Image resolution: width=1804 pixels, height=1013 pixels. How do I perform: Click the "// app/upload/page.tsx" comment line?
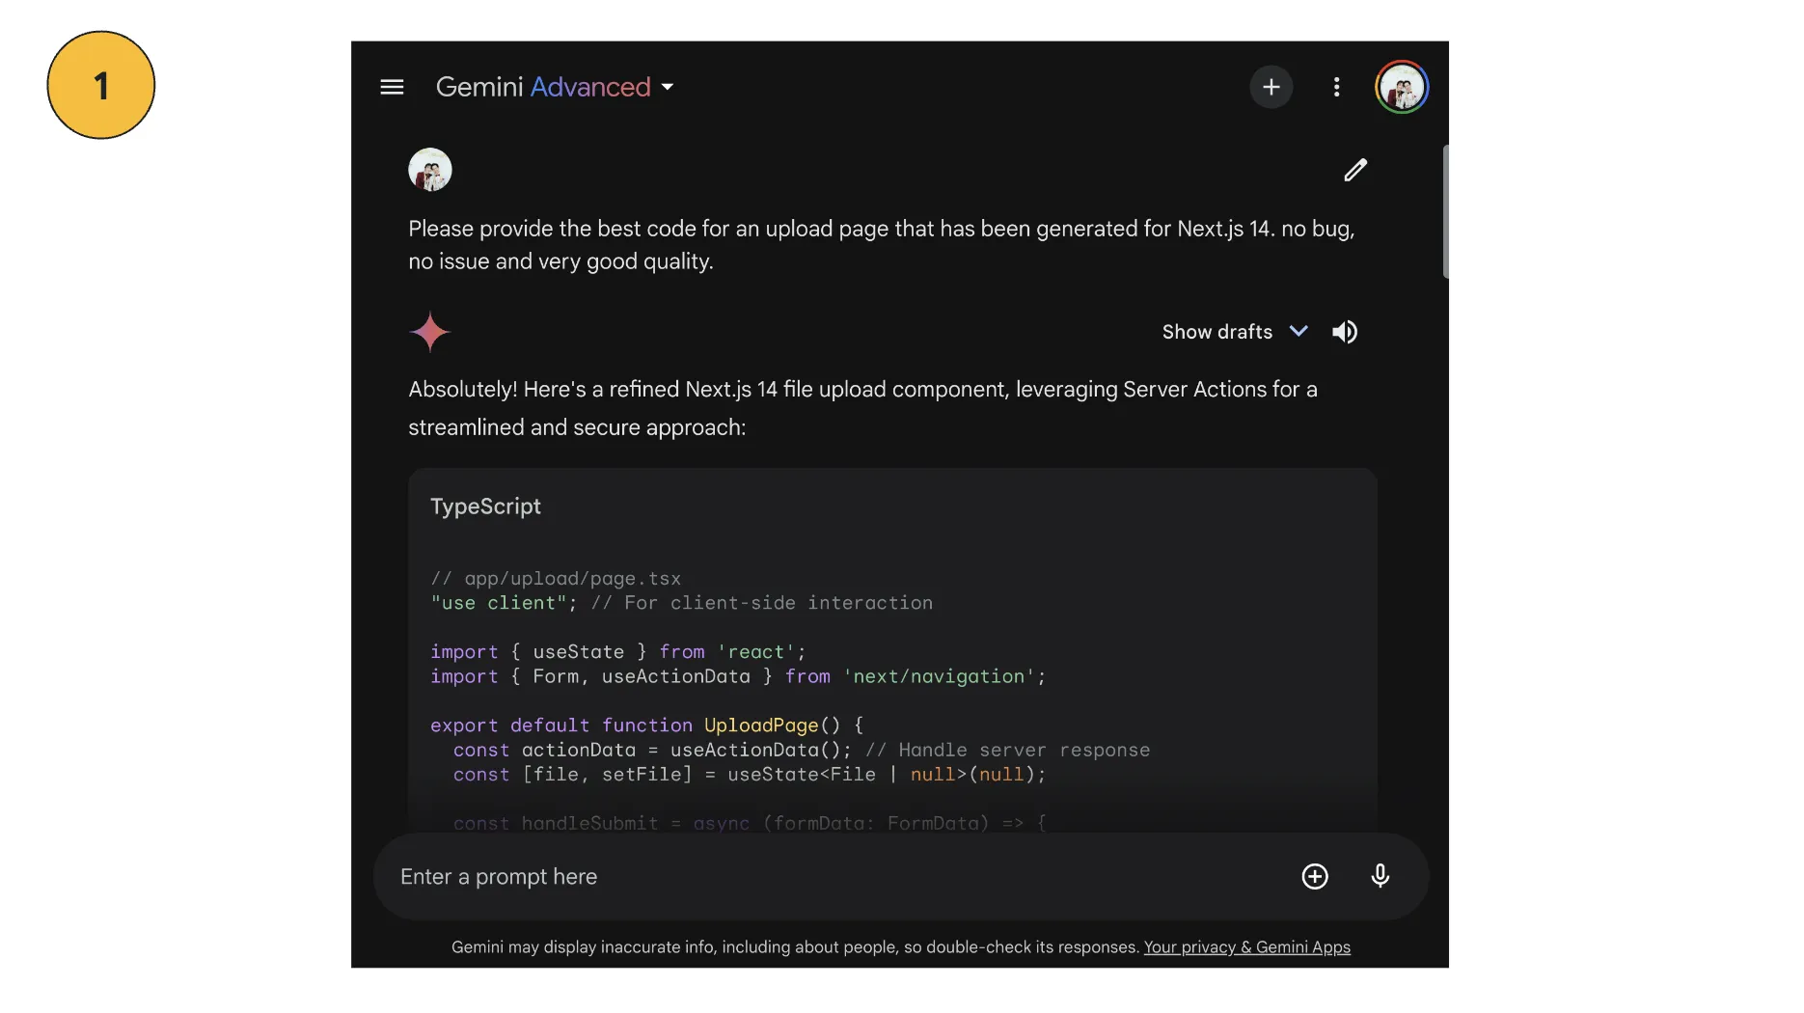(x=556, y=578)
